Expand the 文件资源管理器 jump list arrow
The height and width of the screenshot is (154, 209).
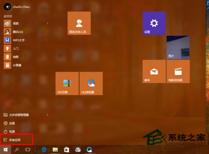[48, 115]
